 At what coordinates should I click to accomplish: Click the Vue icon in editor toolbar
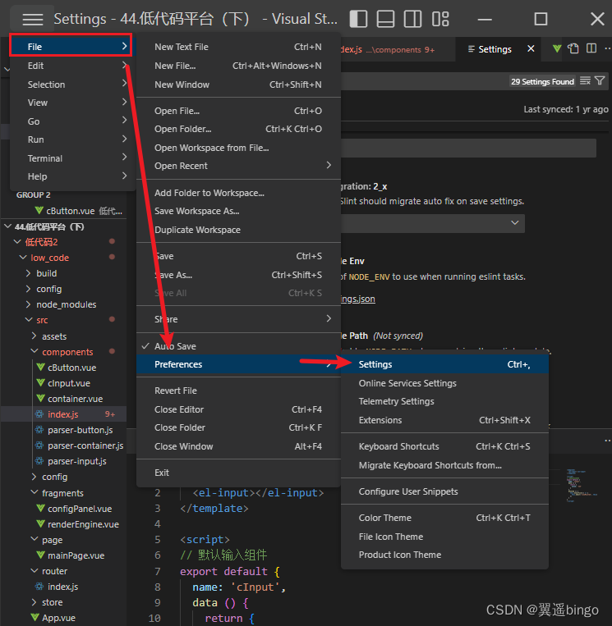(557, 48)
